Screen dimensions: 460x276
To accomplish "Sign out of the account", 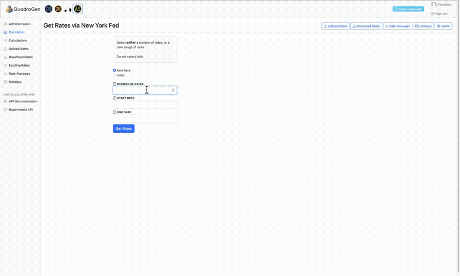I will pos(439,13).
